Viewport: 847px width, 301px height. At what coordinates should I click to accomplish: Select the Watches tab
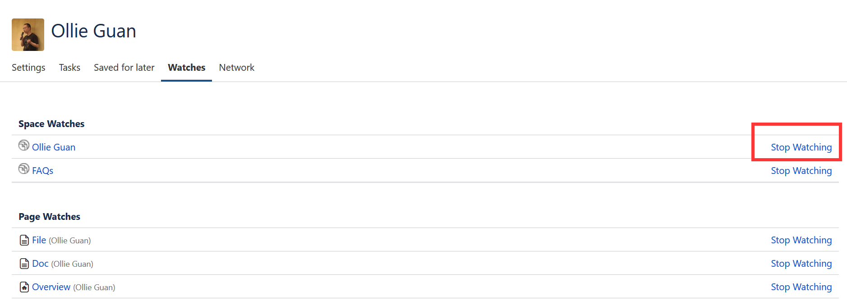186,68
